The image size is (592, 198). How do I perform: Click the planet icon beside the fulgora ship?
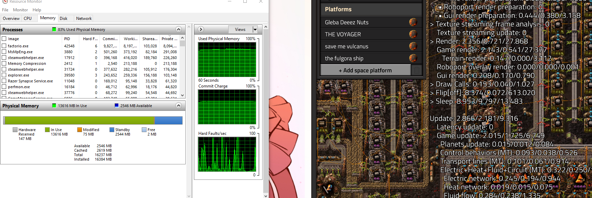tap(413, 58)
